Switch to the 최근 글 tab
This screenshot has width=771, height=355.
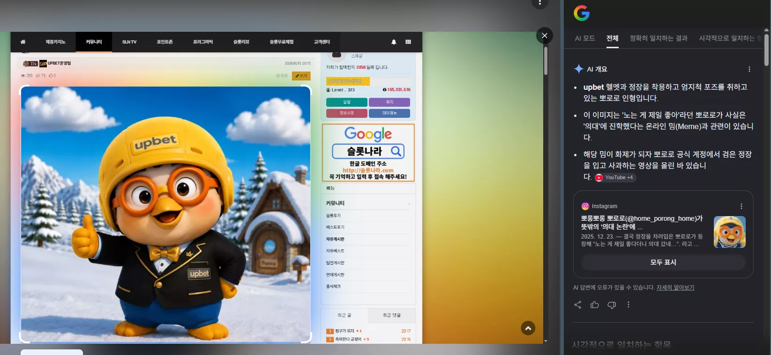344,315
